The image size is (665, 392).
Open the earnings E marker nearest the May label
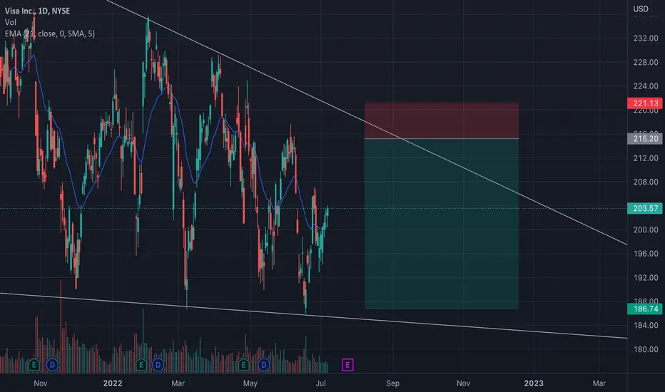243,364
